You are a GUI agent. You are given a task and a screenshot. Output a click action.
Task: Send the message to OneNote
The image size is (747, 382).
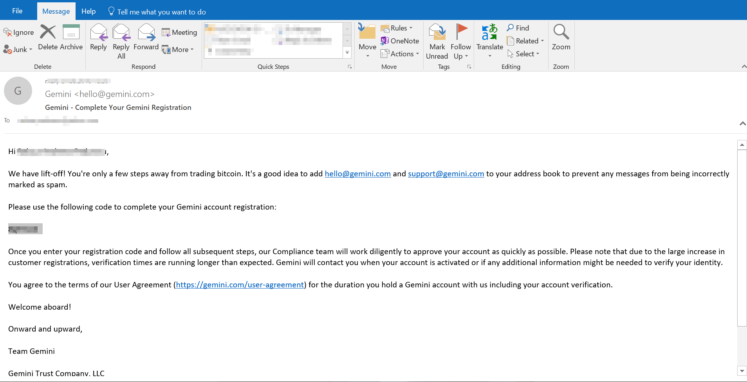tap(400, 41)
